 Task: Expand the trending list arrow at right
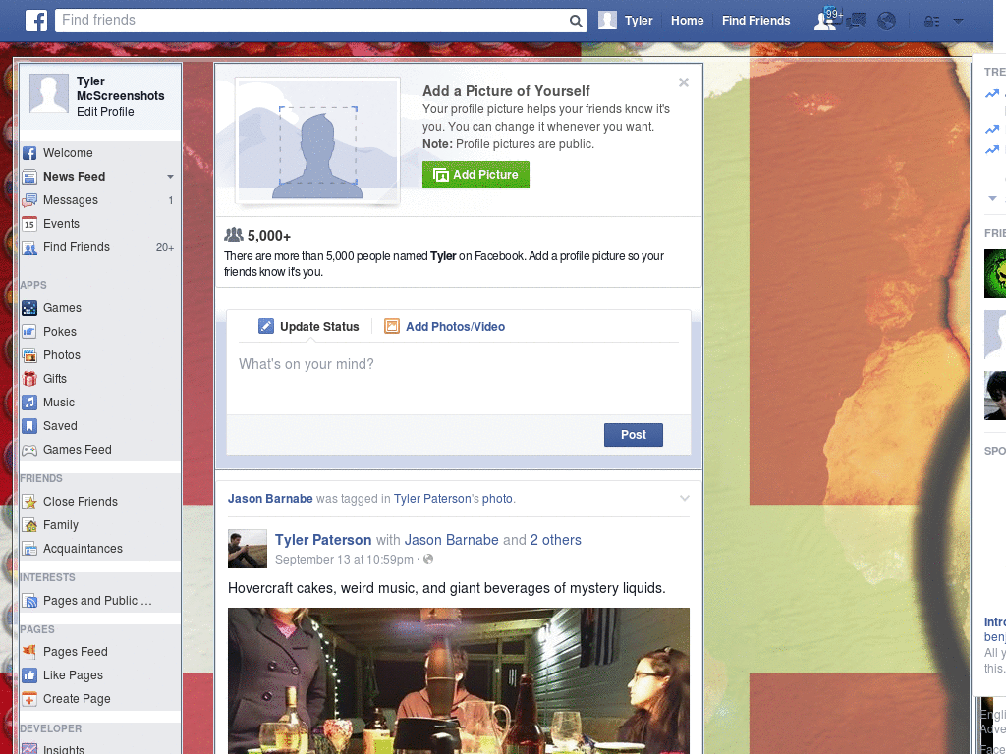coord(992,198)
